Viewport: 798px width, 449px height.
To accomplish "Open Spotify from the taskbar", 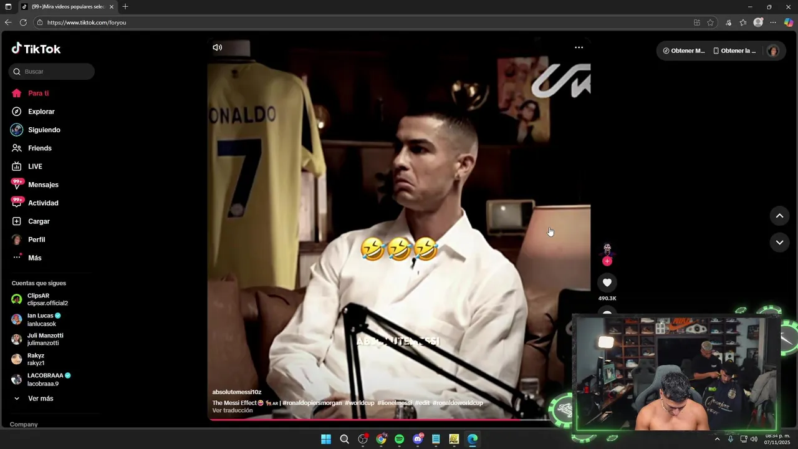I will pos(399,439).
